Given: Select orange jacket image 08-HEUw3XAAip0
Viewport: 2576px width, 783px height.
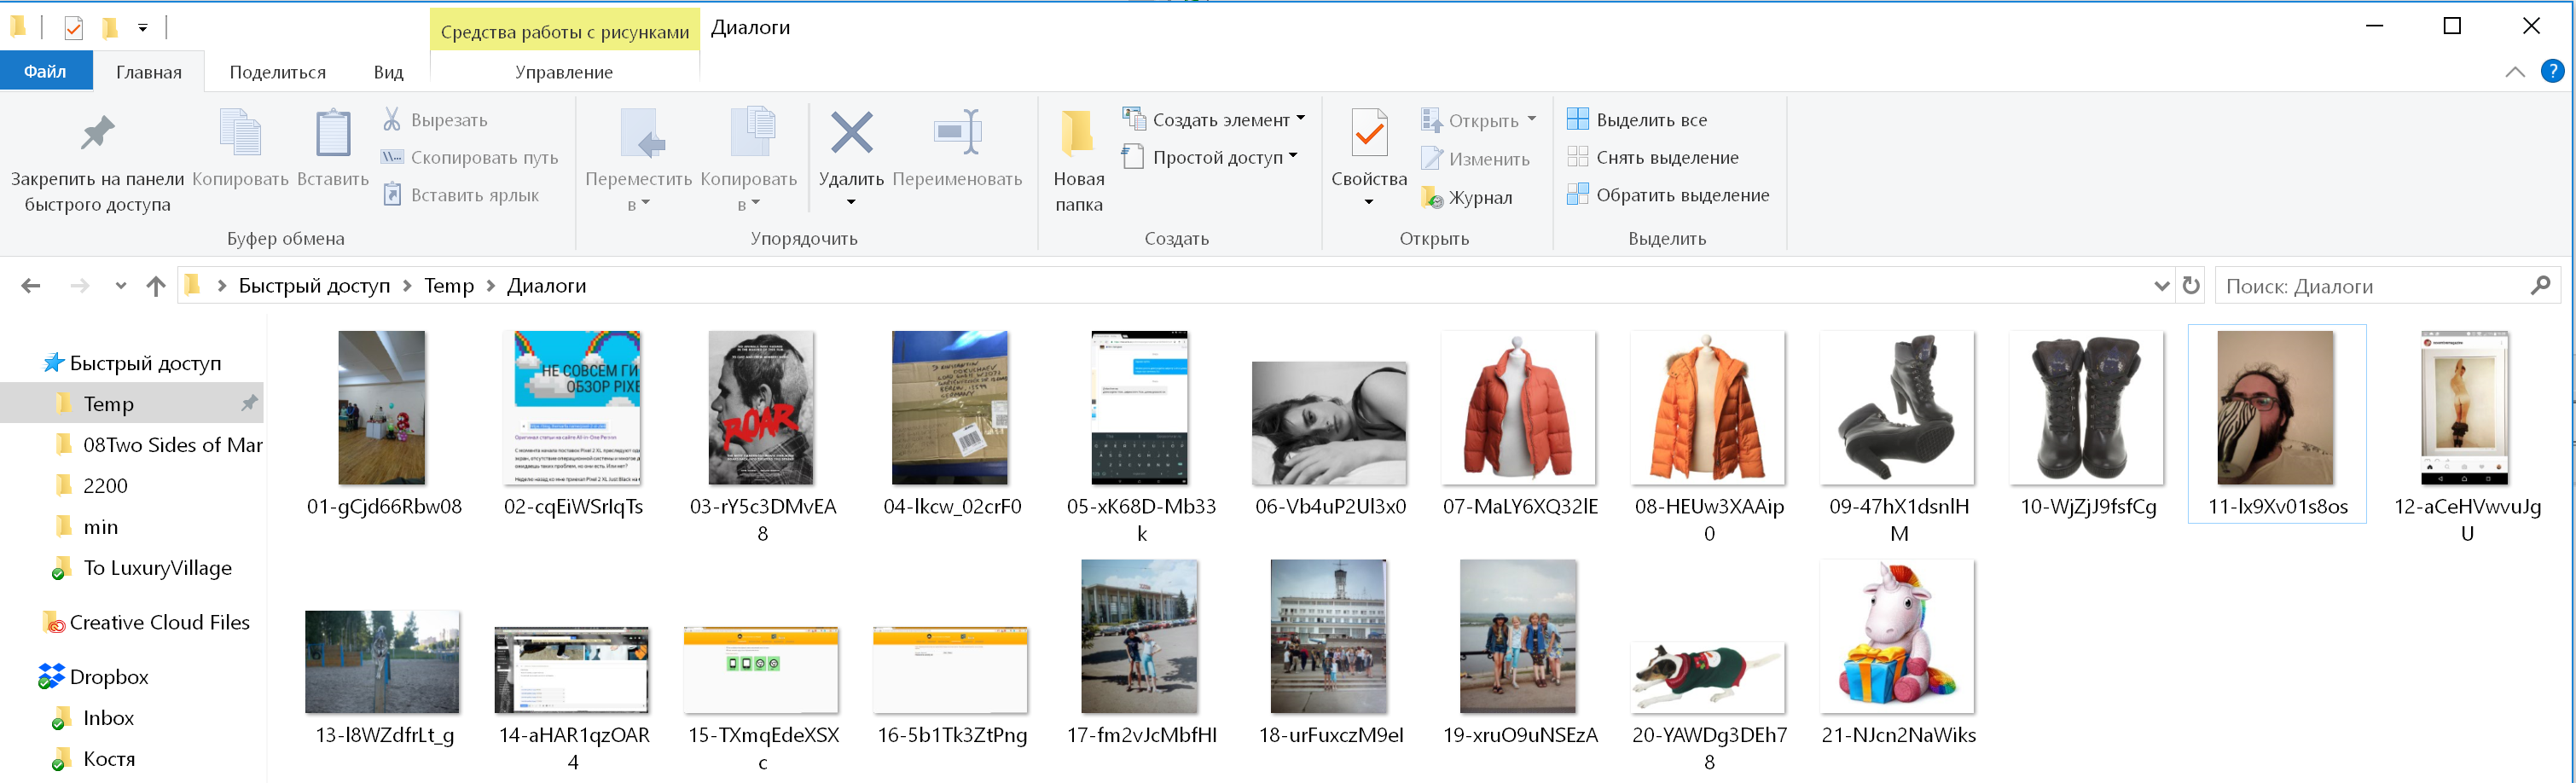Looking at the screenshot, I should click(1709, 408).
